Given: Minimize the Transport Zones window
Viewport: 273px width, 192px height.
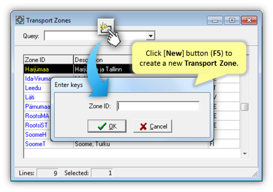Looking at the screenshot, I should [x=215, y=20].
